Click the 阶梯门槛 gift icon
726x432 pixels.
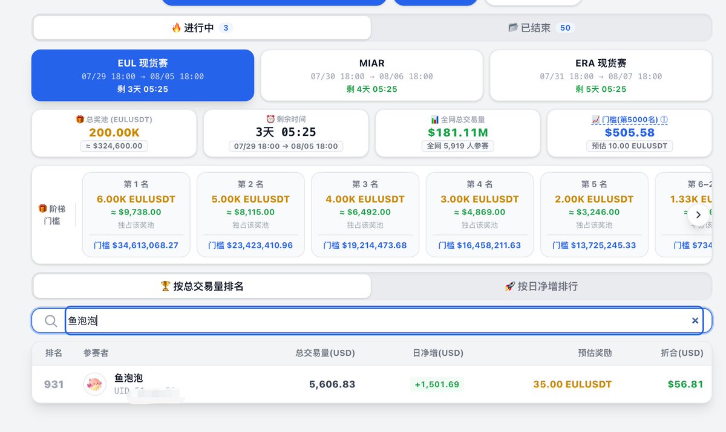click(x=42, y=208)
